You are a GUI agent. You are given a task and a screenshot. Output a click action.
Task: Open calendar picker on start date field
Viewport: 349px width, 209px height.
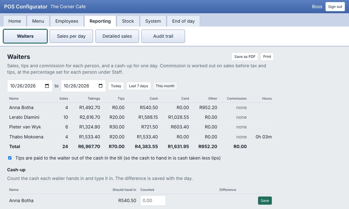47,86
